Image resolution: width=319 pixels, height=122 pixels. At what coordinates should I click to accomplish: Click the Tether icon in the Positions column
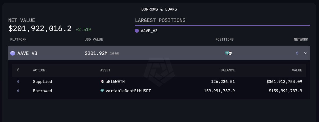(x=227, y=53)
